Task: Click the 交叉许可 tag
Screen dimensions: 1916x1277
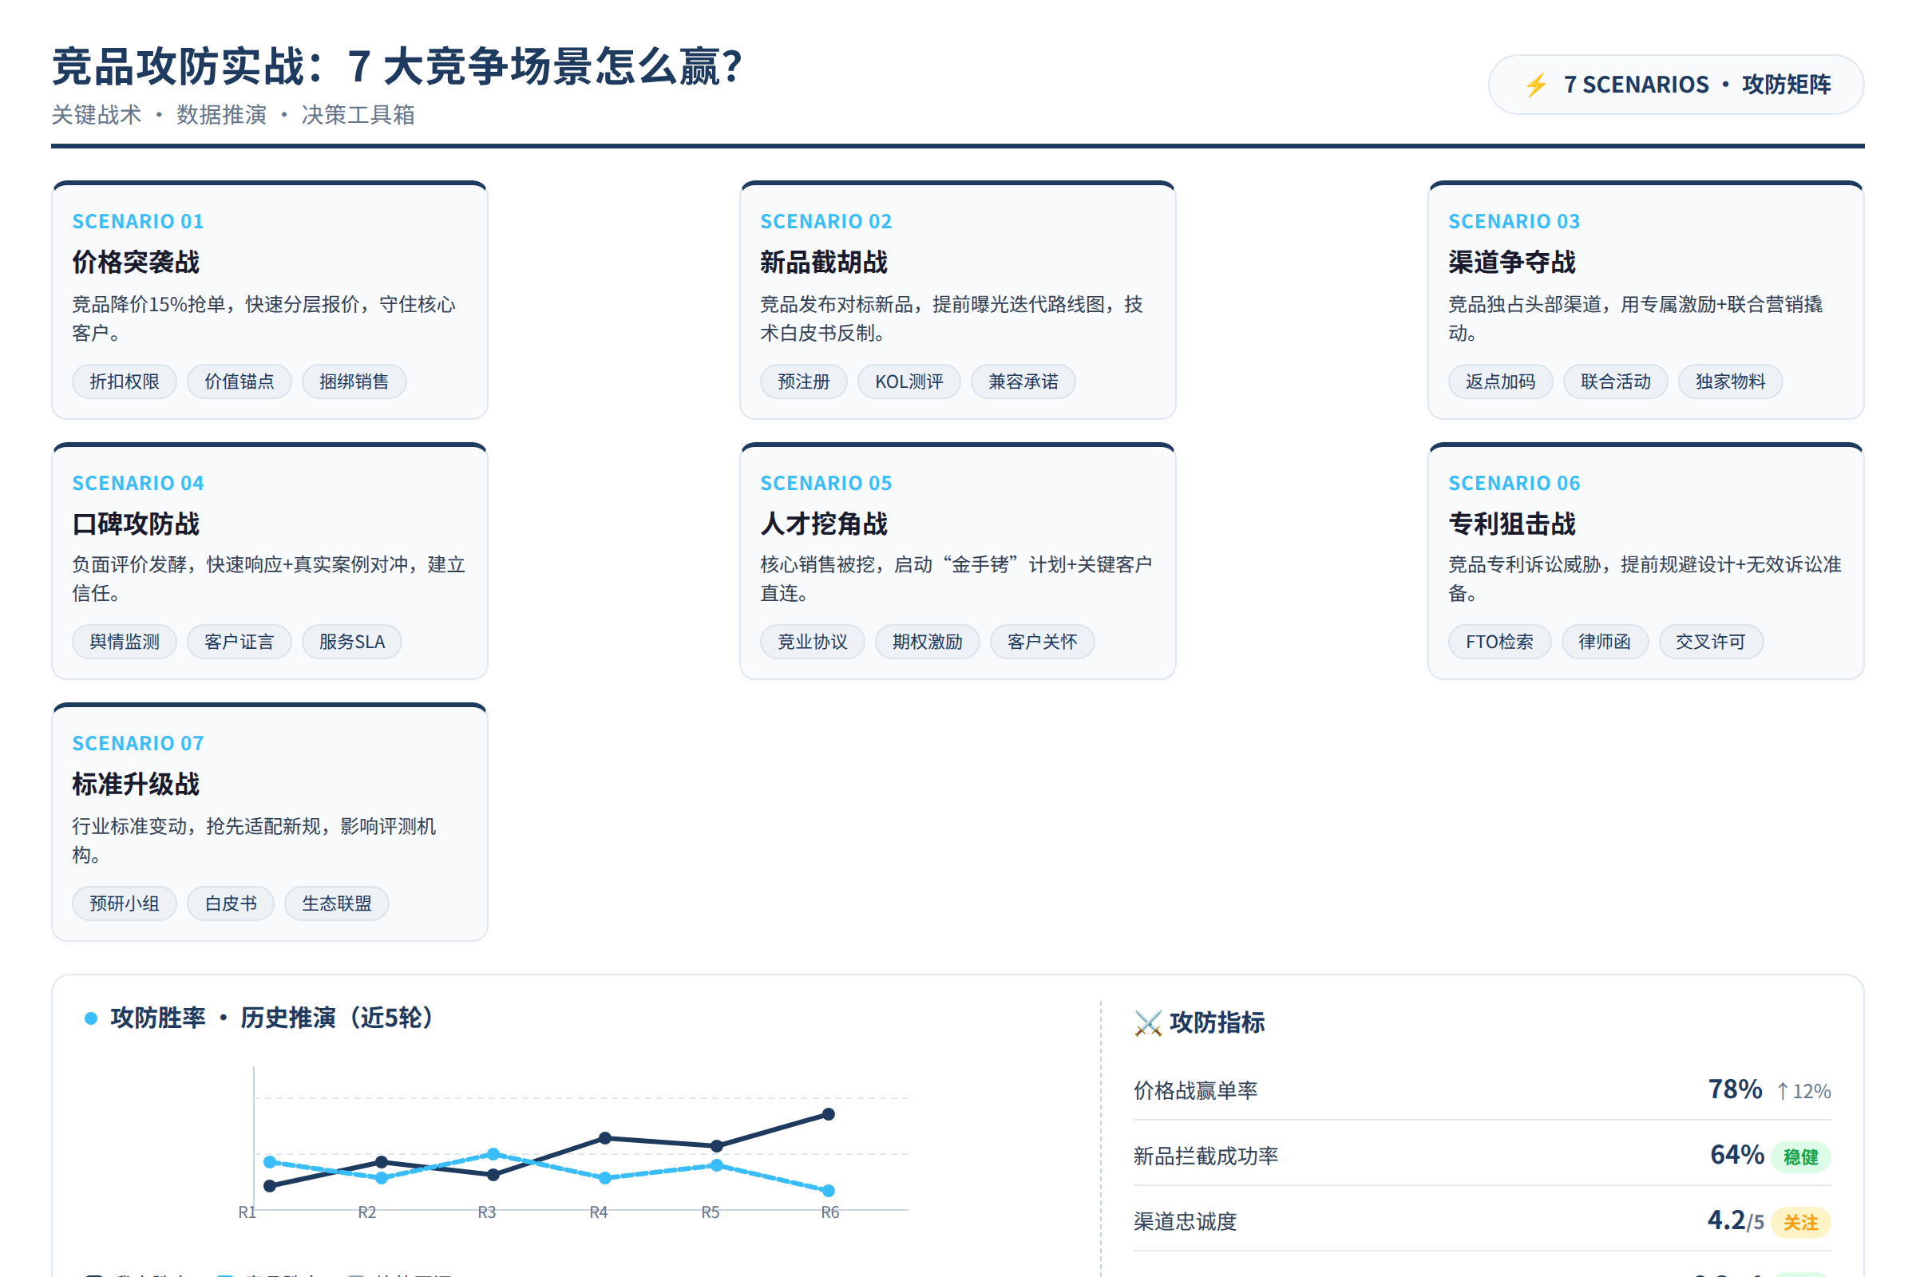Action: [x=1711, y=642]
